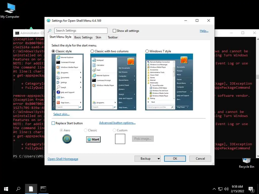Click the blank document taskbar icon
The height and width of the screenshot is (194, 259).
(x=31, y=189)
